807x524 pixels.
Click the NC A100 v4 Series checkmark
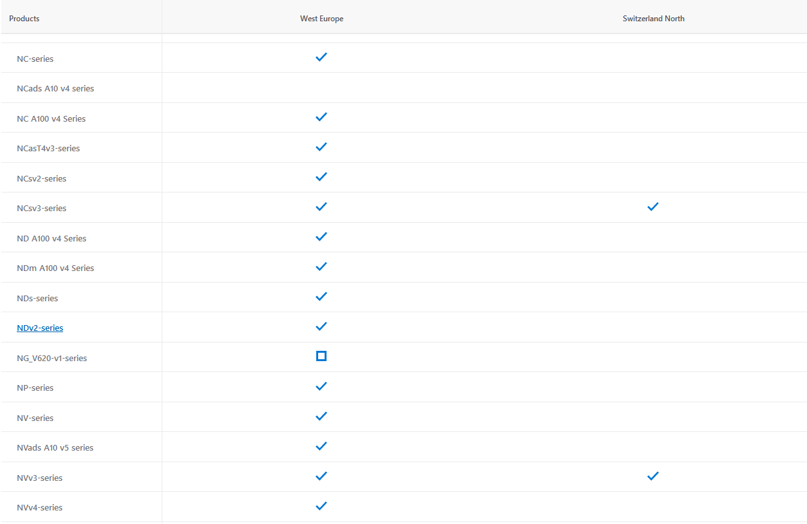tap(321, 117)
